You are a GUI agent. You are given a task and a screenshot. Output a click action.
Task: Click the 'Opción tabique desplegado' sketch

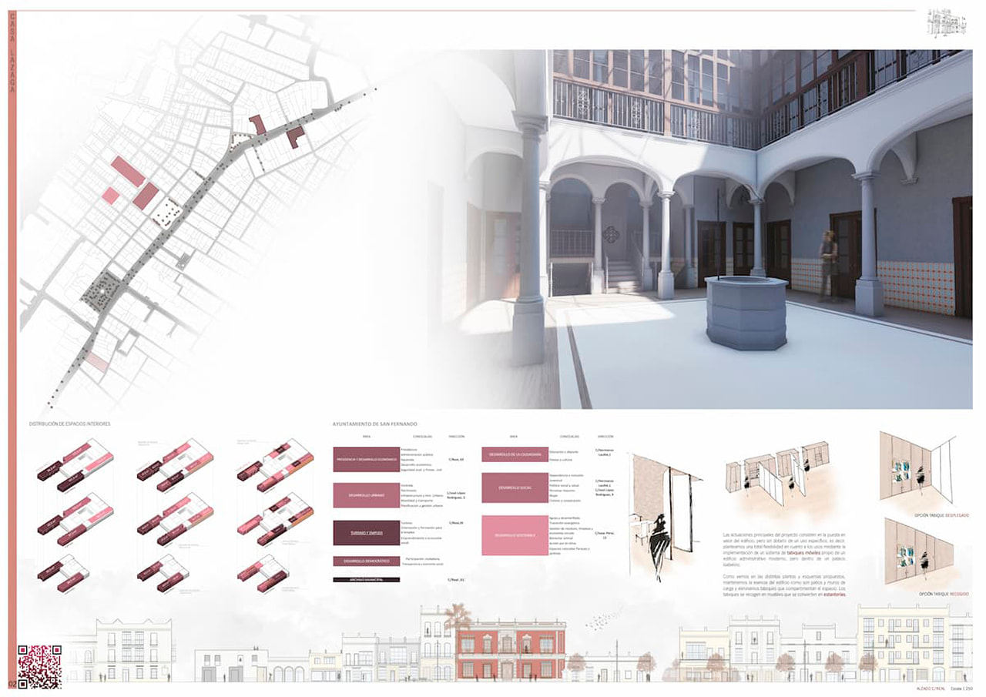point(917,464)
